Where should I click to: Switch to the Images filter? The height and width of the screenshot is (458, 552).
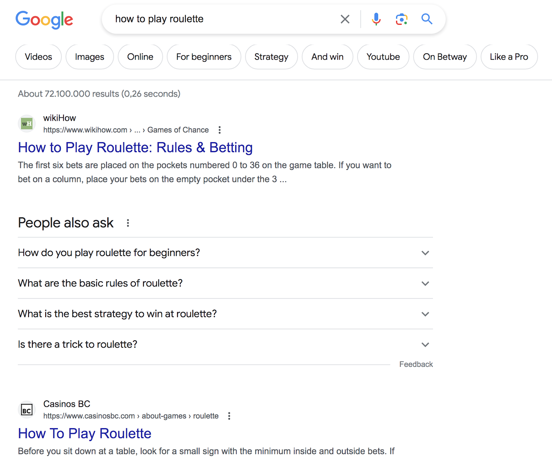pyautogui.click(x=89, y=57)
